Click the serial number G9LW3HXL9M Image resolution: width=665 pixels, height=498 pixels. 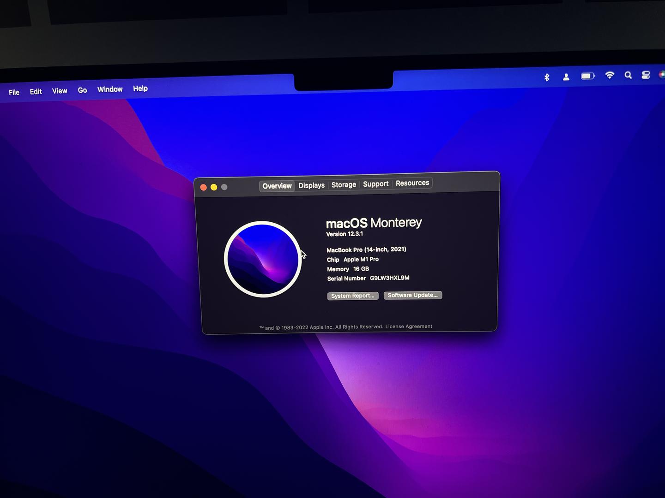tap(390, 278)
